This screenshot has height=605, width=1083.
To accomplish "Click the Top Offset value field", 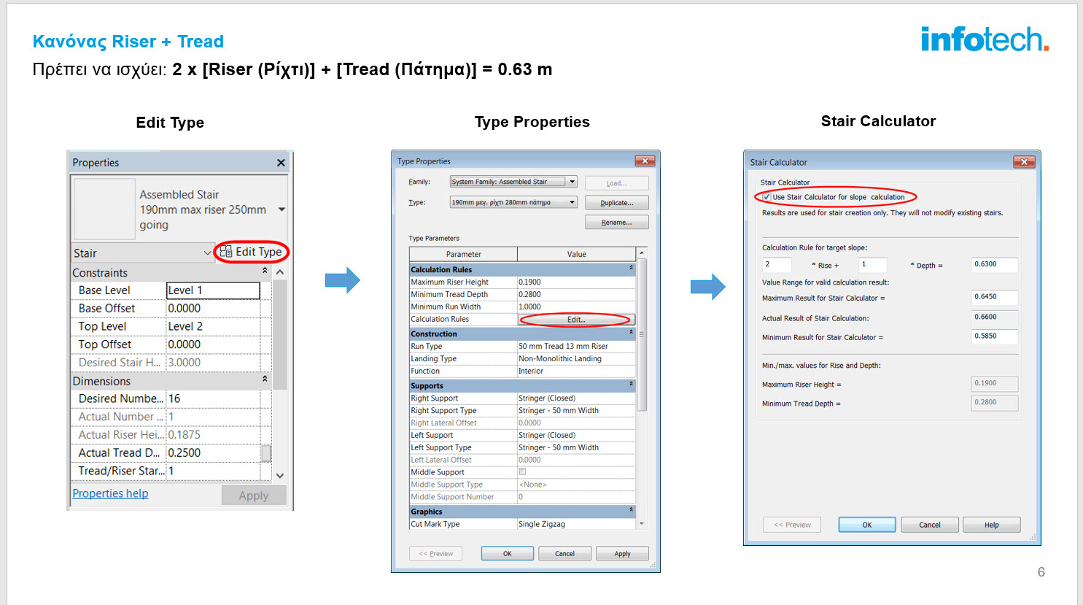I will tap(213, 344).
